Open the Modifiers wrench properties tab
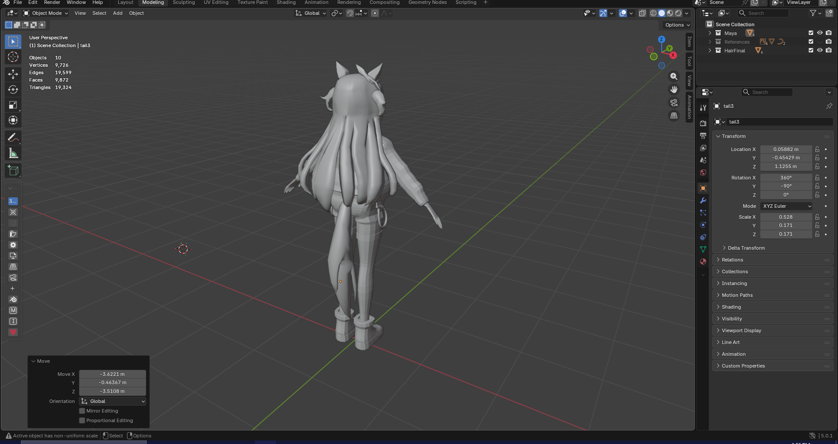838x444 pixels. click(703, 201)
